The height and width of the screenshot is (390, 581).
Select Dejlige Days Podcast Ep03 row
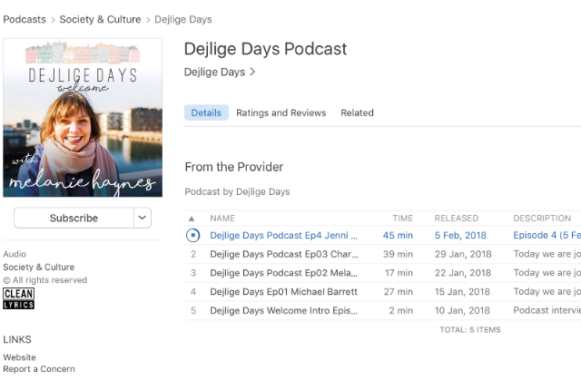[283, 254]
